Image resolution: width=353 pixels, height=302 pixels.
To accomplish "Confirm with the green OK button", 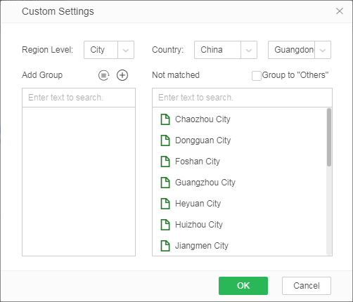I will click(243, 286).
